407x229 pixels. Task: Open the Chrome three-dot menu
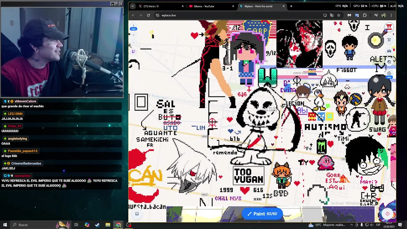(391, 15)
